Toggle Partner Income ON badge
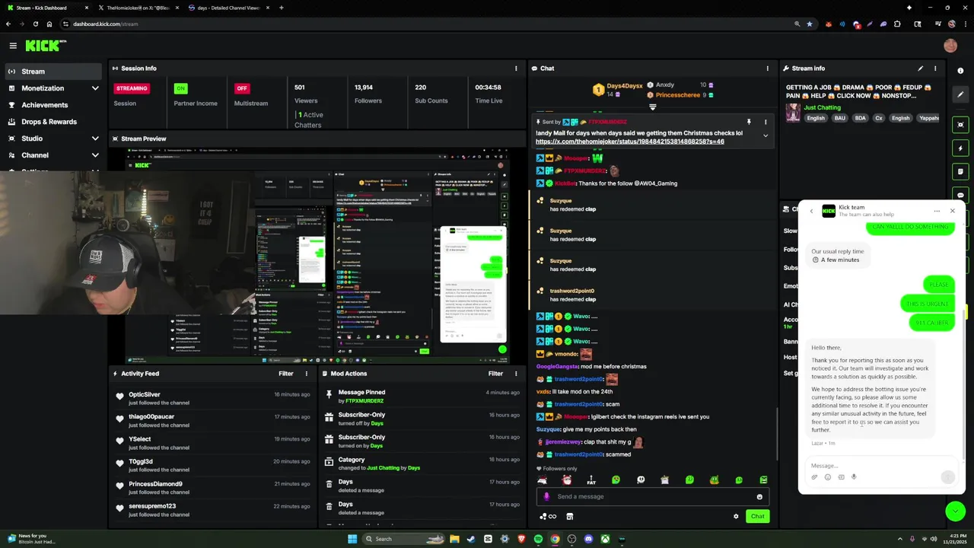 (x=180, y=88)
